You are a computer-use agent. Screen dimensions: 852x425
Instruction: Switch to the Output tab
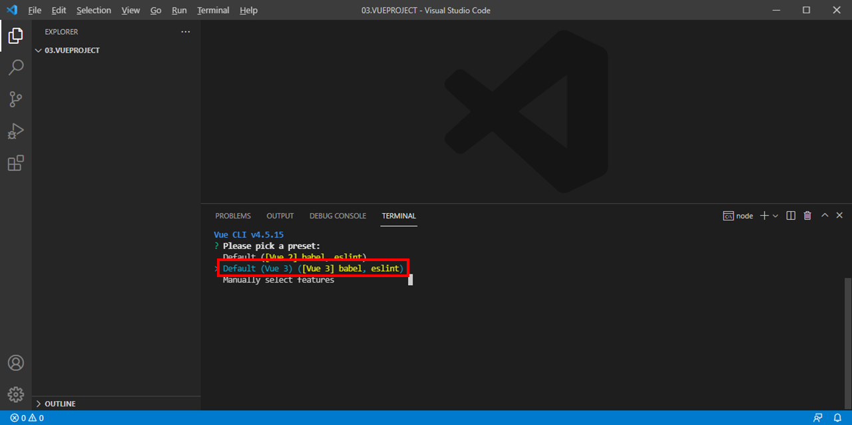click(280, 216)
